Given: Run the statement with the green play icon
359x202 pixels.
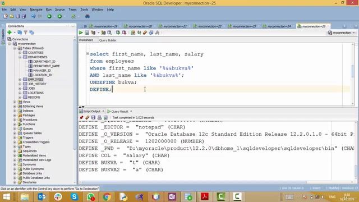Looking at the screenshot, I should (x=81, y=33).
